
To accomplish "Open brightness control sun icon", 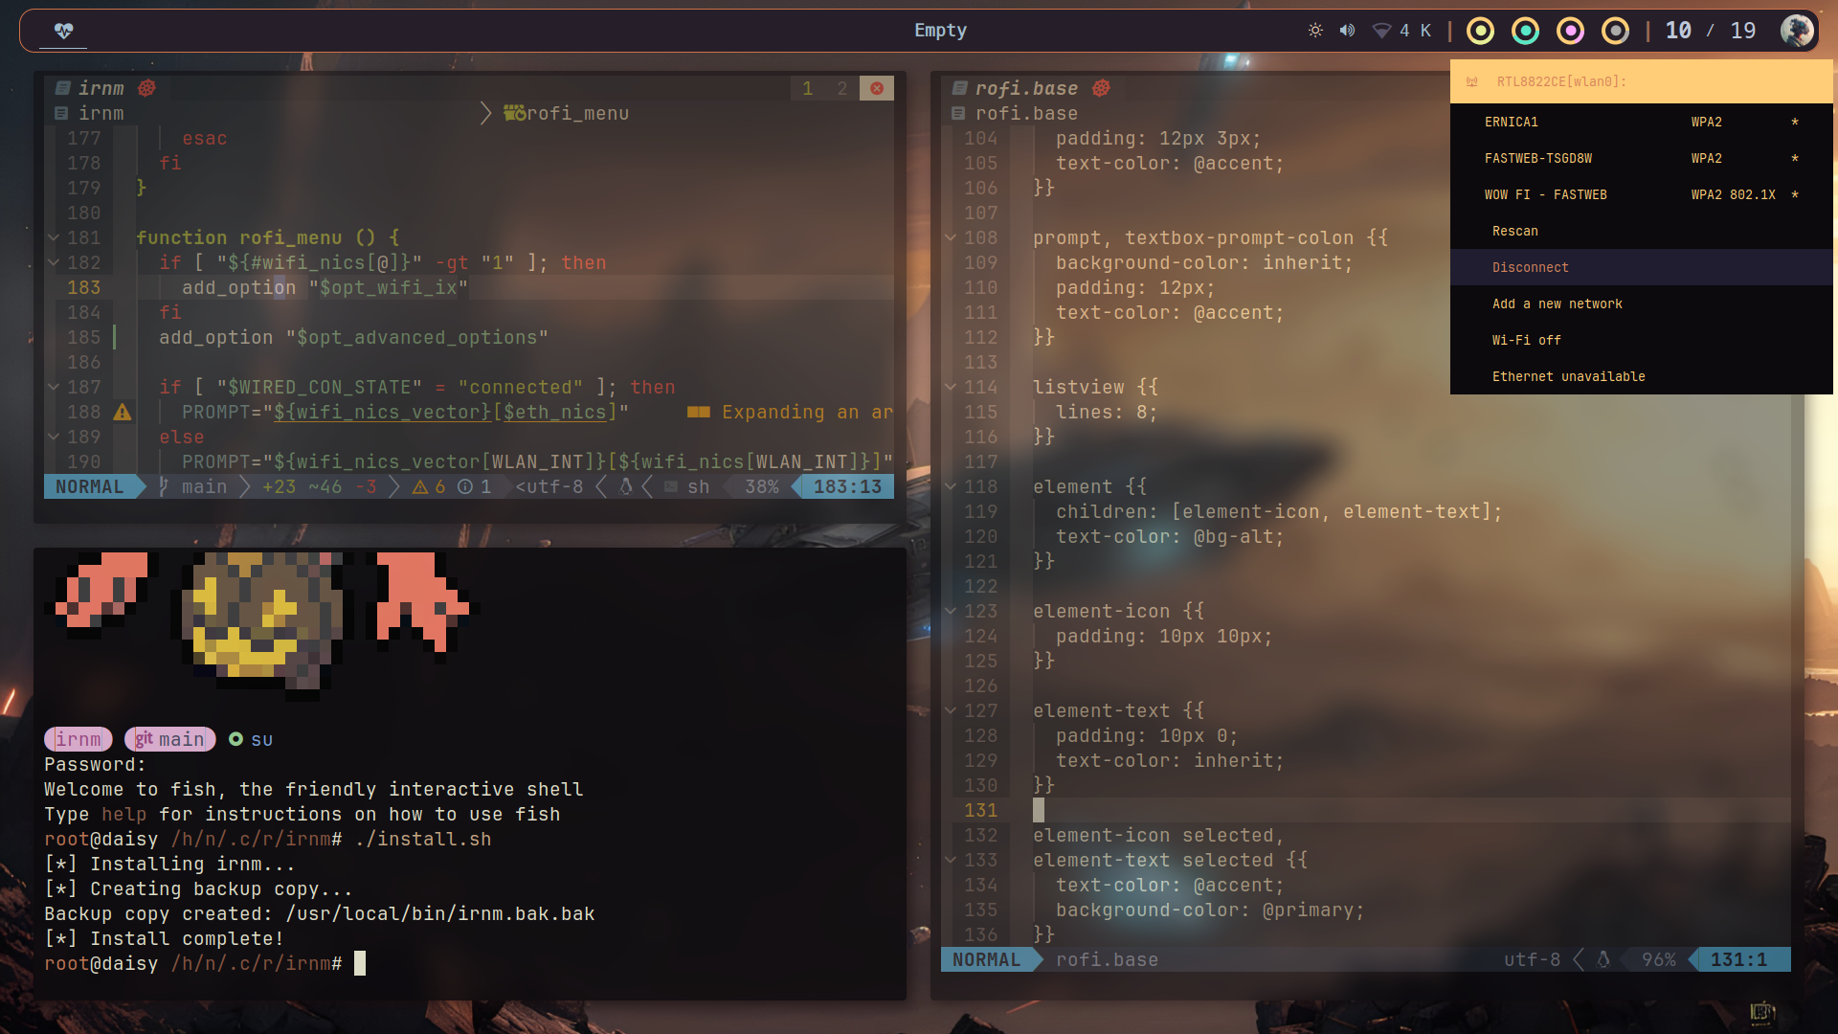I will (x=1315, y=31).
